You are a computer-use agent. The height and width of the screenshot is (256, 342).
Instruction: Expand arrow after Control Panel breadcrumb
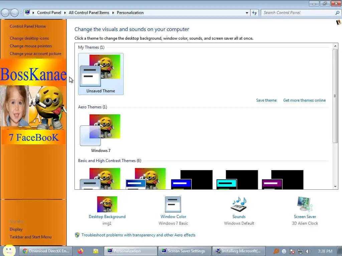(x=65, y=13)
